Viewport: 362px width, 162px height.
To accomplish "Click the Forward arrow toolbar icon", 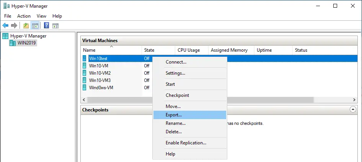I will coord(14,25).
